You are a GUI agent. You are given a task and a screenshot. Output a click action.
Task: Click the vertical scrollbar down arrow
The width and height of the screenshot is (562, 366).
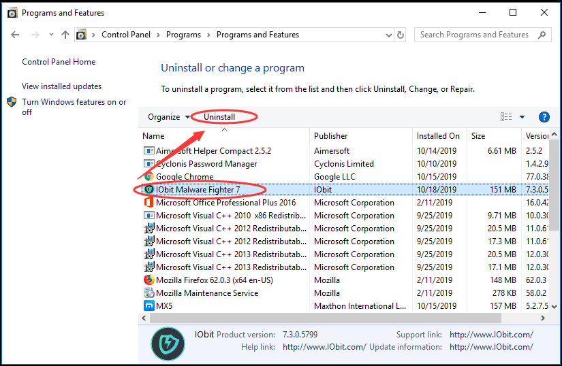(x=554, y=307)
